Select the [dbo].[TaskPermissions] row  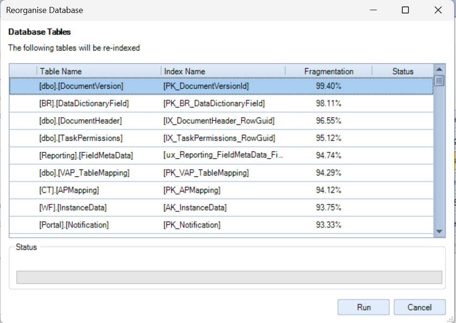[81, 138]
